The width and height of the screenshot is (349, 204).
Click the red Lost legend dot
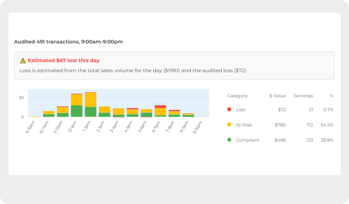(229, 109)
